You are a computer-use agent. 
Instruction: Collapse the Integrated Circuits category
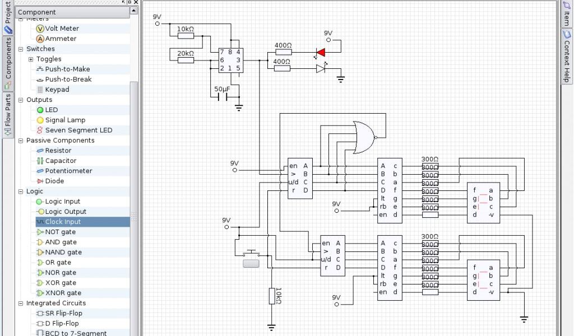[x=21, y=304]
